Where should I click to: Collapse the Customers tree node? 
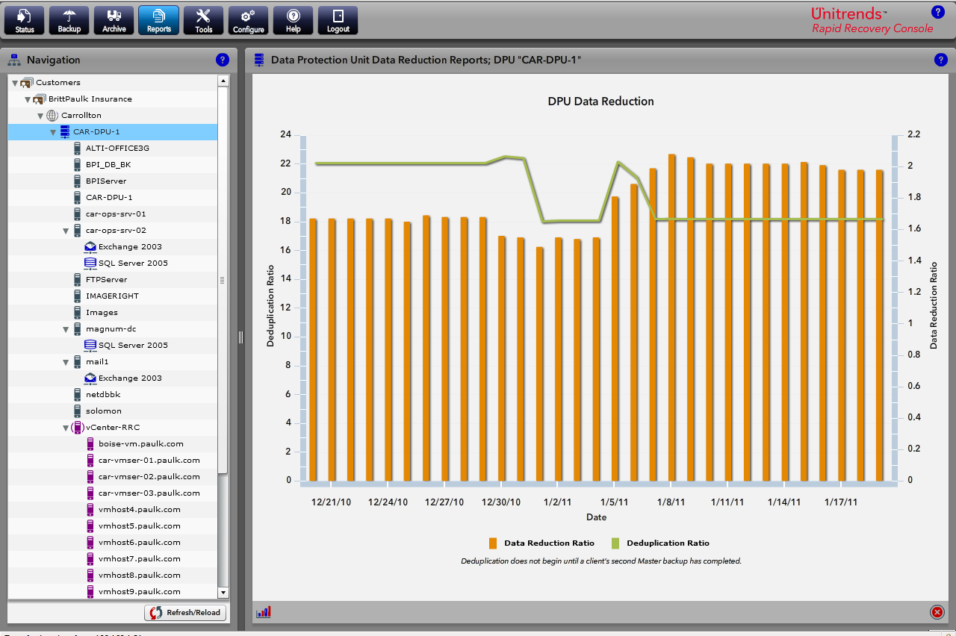[x=15, y=83]
